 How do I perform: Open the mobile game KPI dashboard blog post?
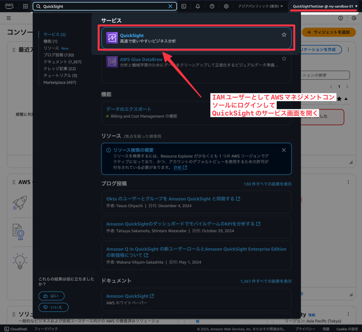pos(183,224)
